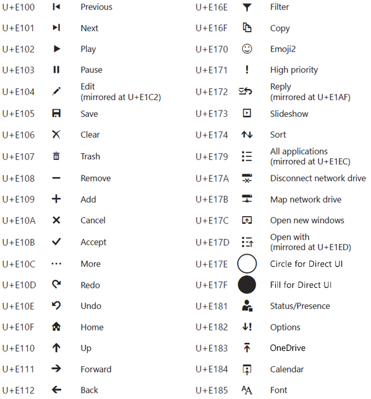Click the Status/Presence person icon
The image size is (371, 399).
pyautogui.click(x=247, y=306)
